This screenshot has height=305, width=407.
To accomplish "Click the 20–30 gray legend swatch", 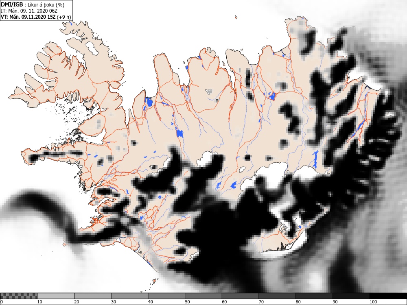I will [93, 296].
